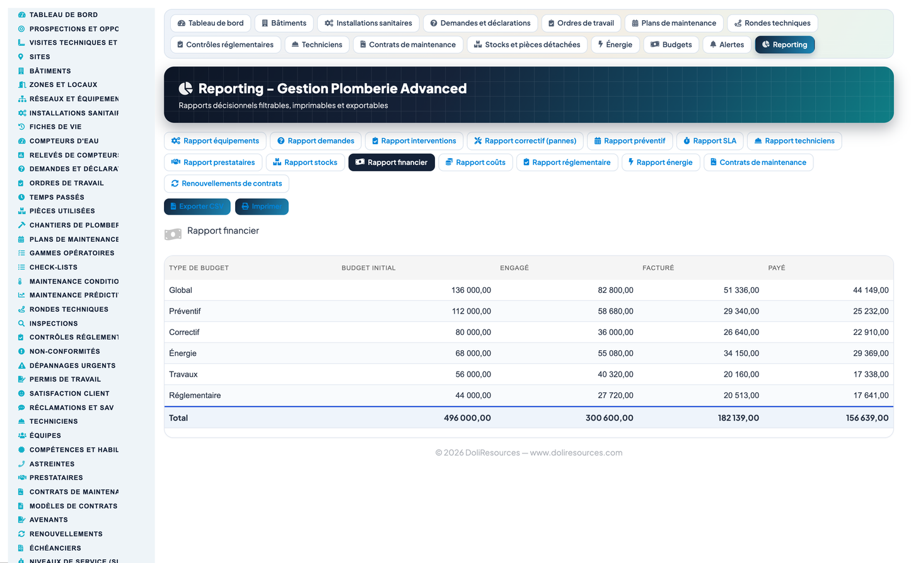Open the Contrôles réglementaires top tab
The height and width of the screenshot is (563, 911).
[225, 45]
